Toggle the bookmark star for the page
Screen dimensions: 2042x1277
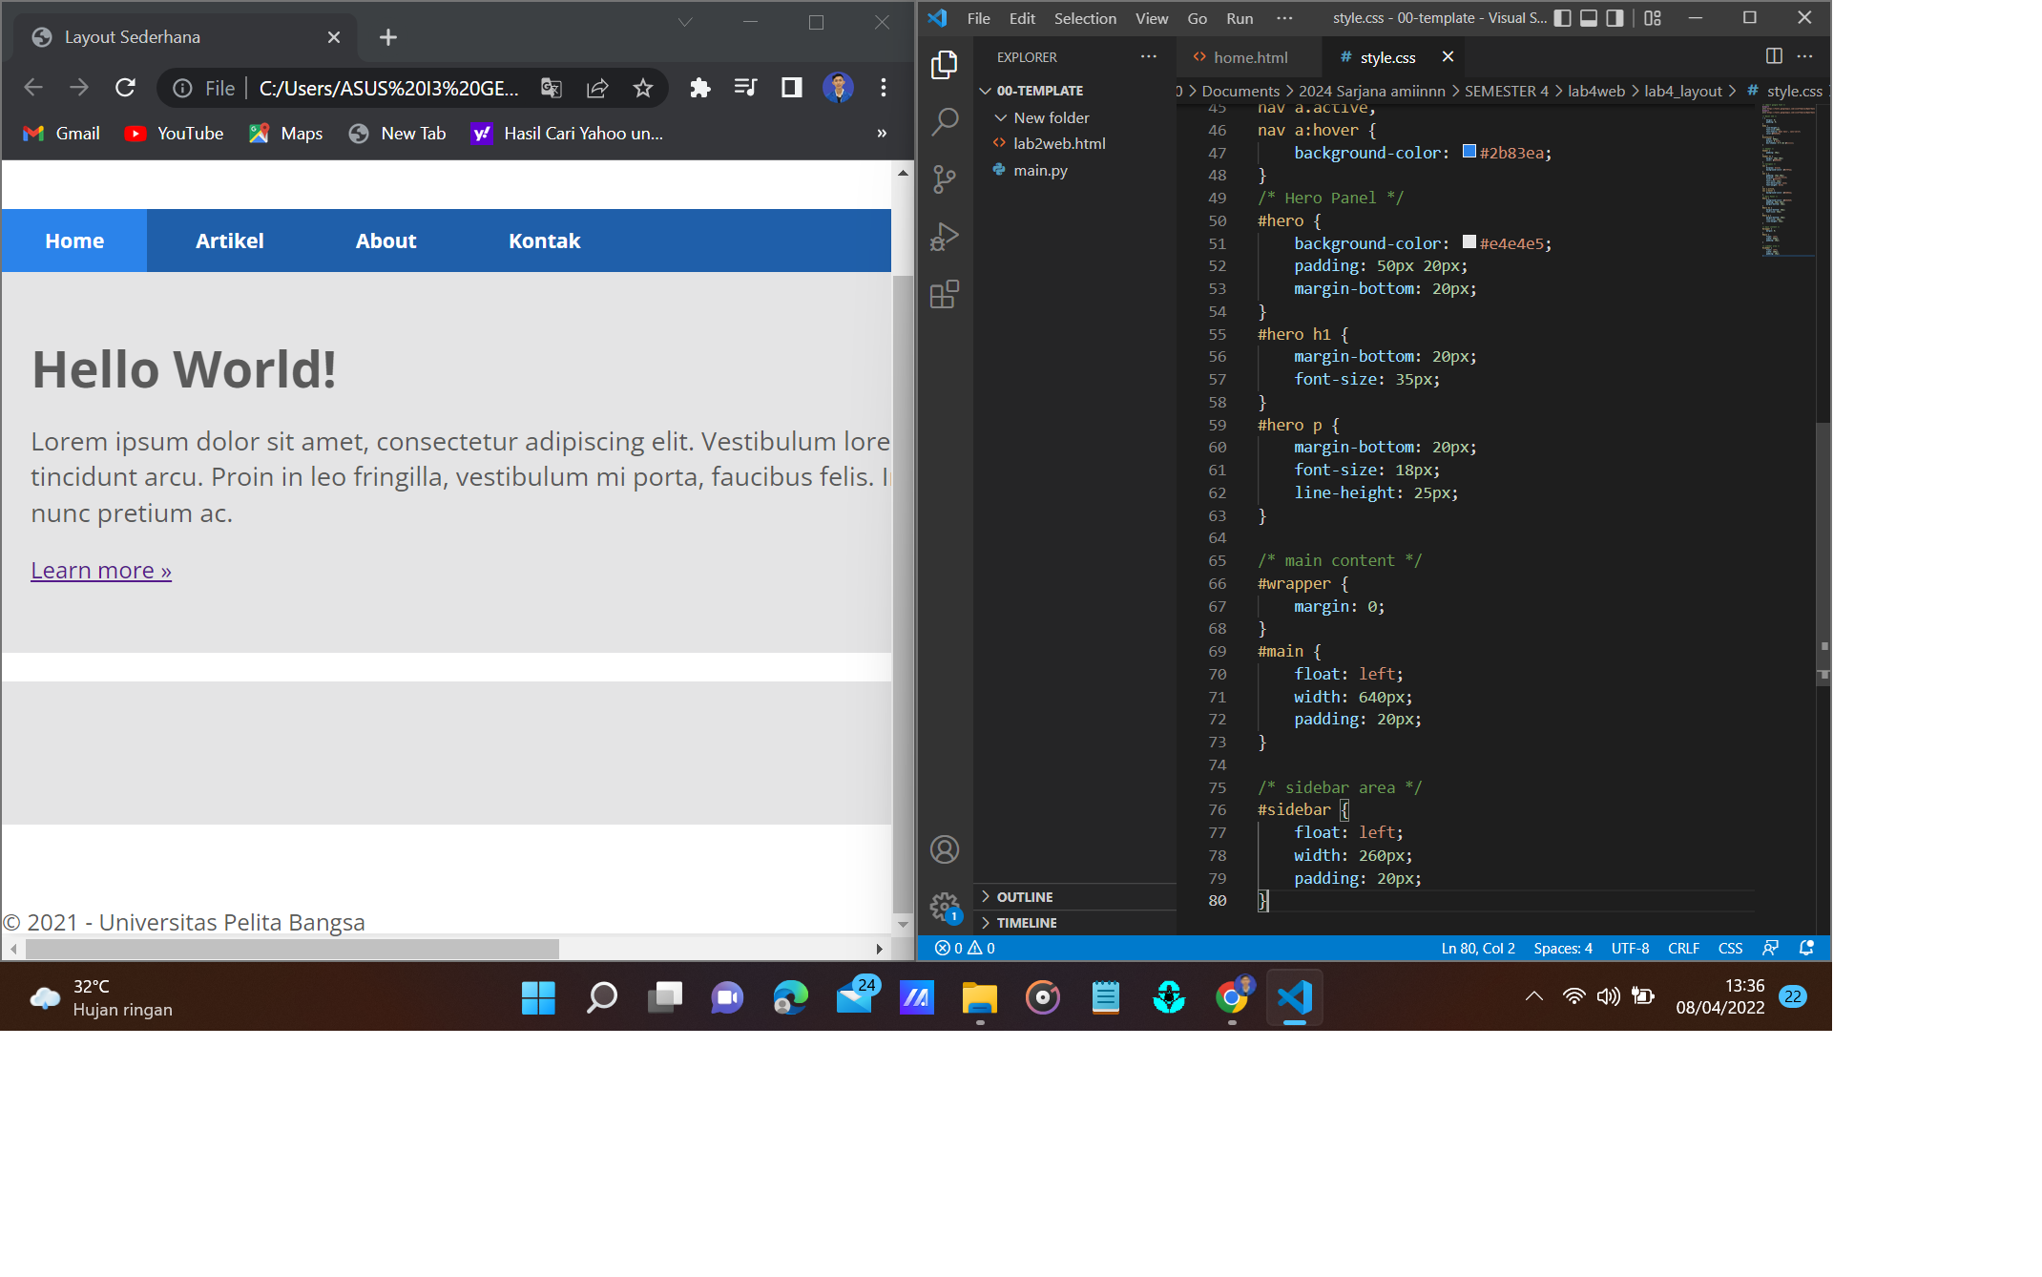click(x=643, y=88)
